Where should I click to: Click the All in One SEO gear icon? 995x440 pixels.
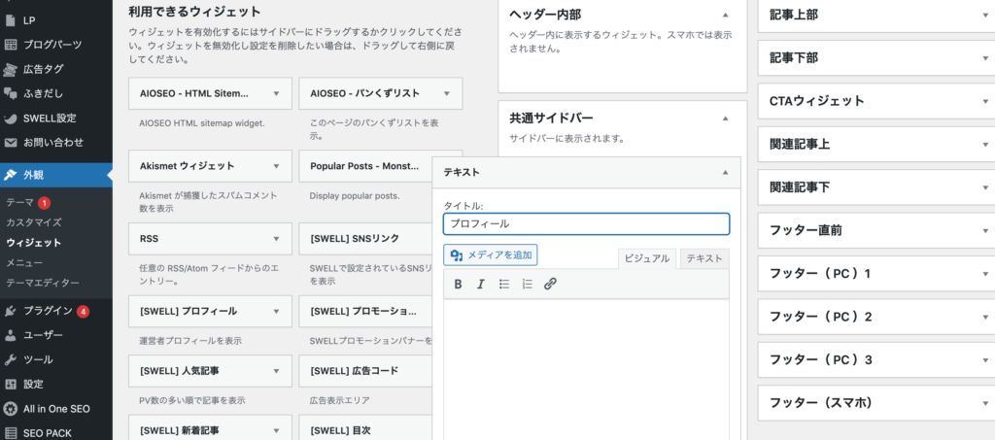(x=10, y=409)
